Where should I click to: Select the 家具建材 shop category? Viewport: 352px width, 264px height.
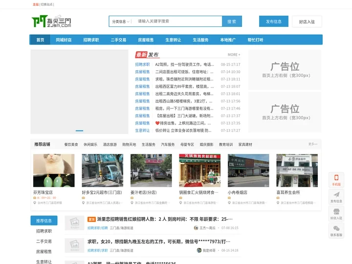(x=245, y=144)
